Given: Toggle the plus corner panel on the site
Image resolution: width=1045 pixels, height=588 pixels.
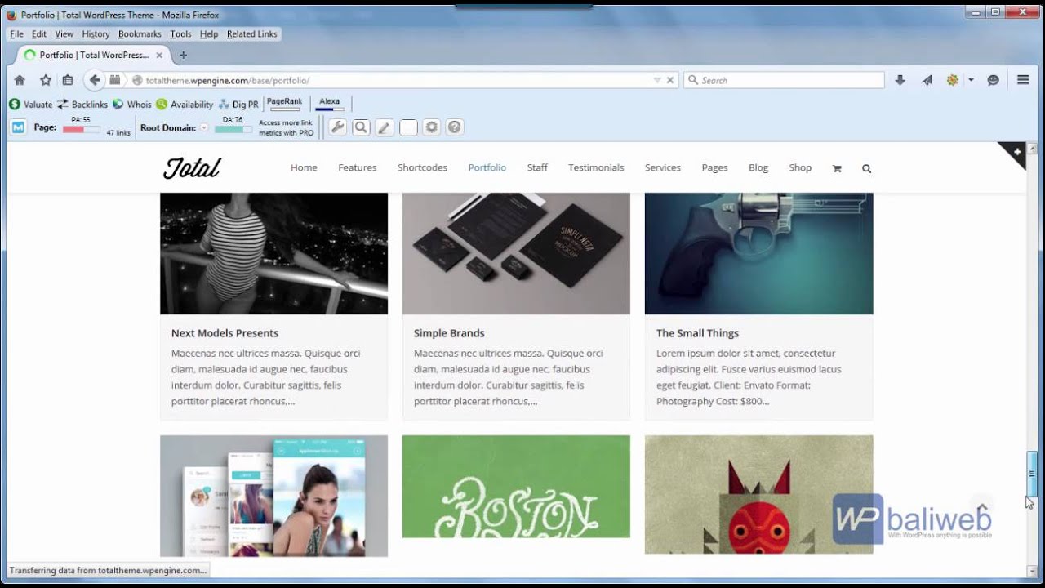Looking at the screenshot, I should click(x=1017, y=152).
